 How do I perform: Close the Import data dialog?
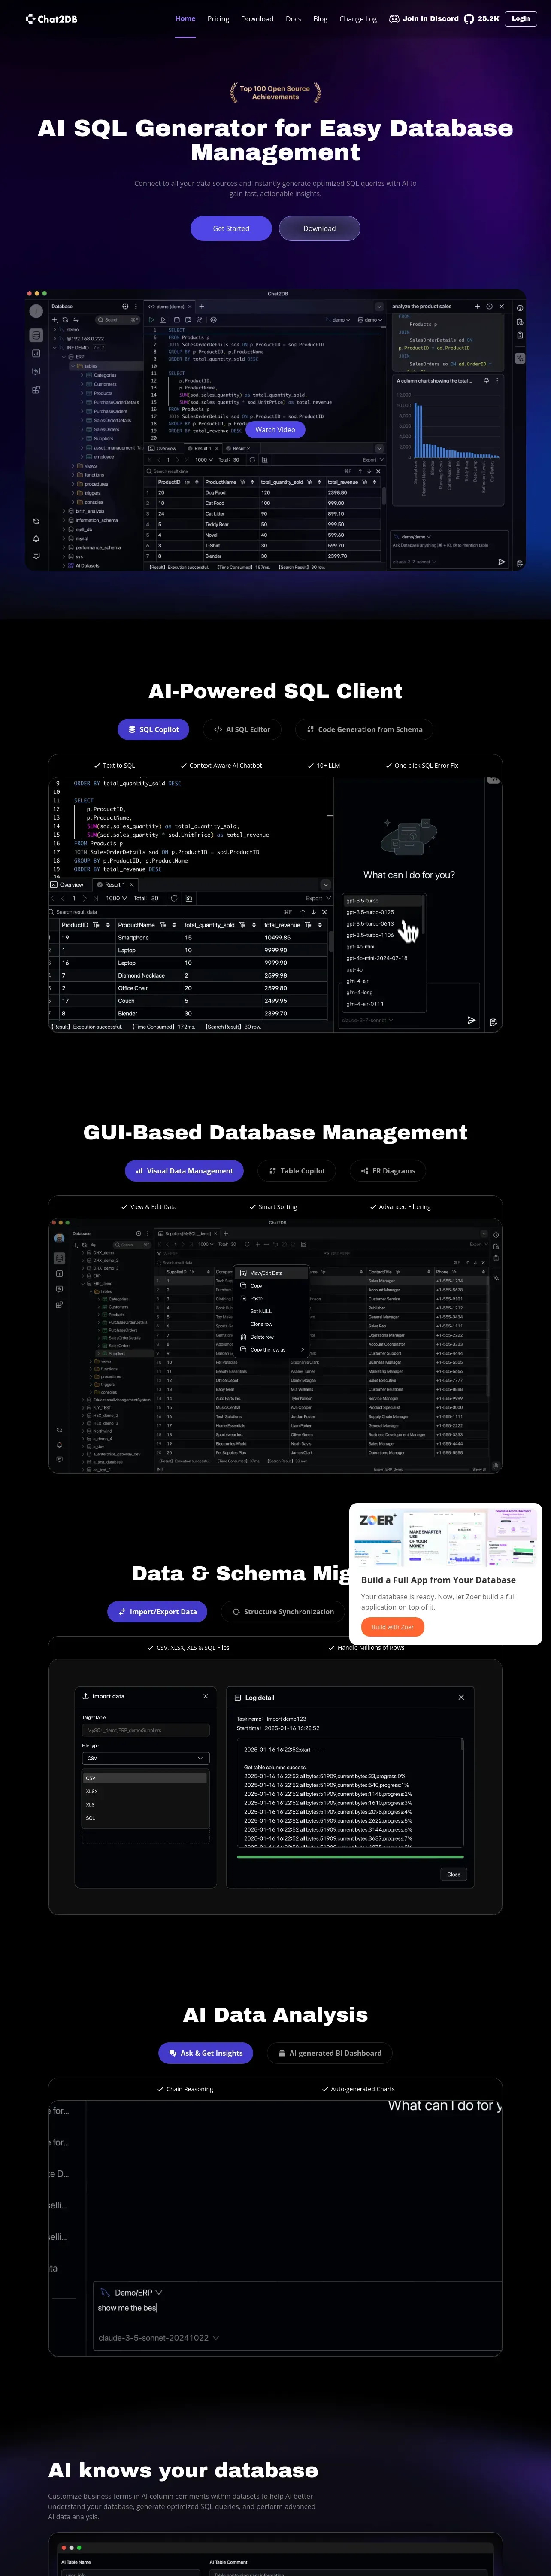coord(205,1696)
